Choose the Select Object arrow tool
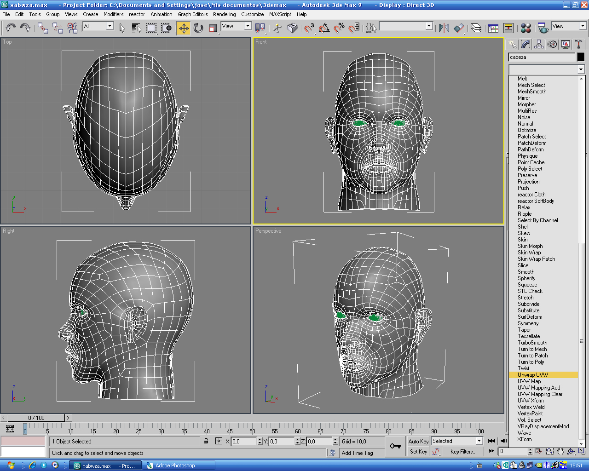This screenshot has height=471, width=589. coord(122,28)
